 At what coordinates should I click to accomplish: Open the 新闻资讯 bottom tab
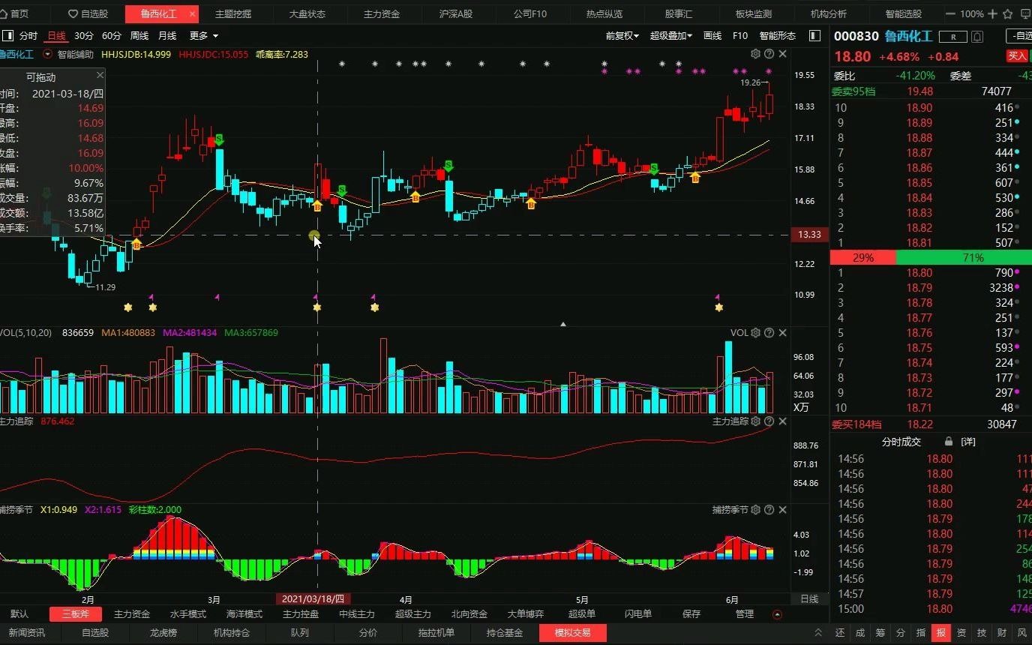click(x=27, y=633)
